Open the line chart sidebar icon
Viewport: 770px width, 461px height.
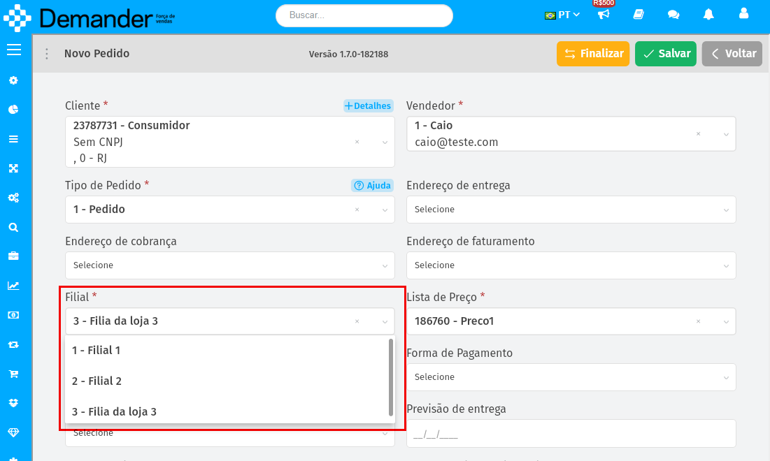(14, 286)
